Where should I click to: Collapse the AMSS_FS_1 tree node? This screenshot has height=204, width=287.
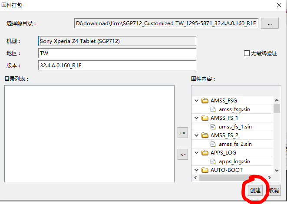tap(197, 118)
